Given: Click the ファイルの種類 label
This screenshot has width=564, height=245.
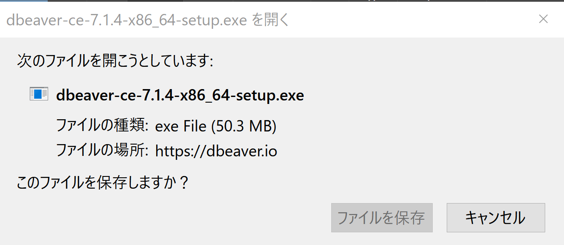Looking at the screenshot, I should 103,126.
